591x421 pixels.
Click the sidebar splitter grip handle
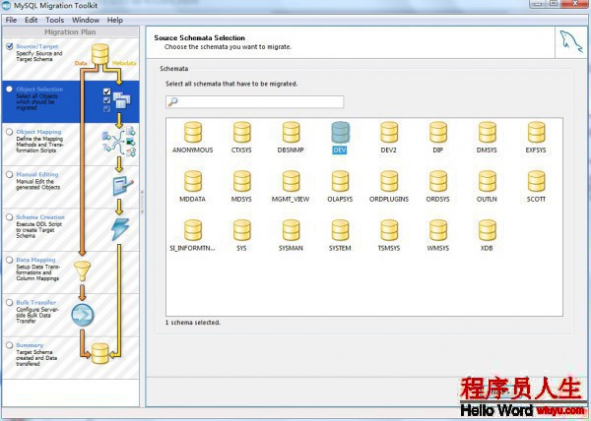tap(143, 202)
